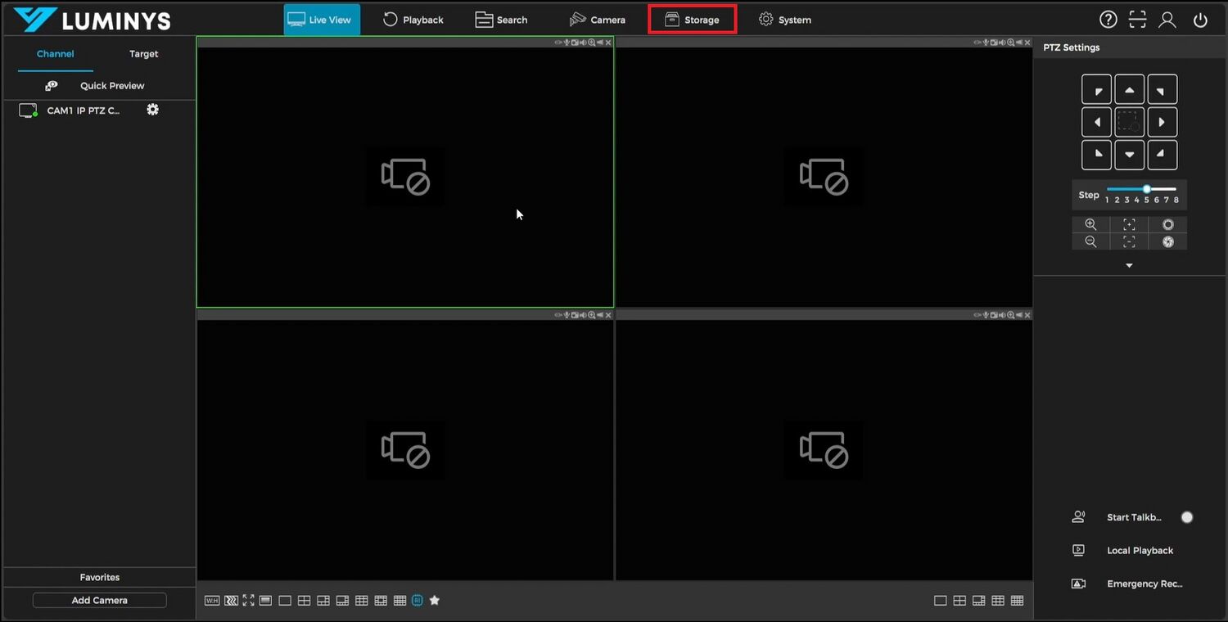Click the power/logout icon

(1200, 20)
